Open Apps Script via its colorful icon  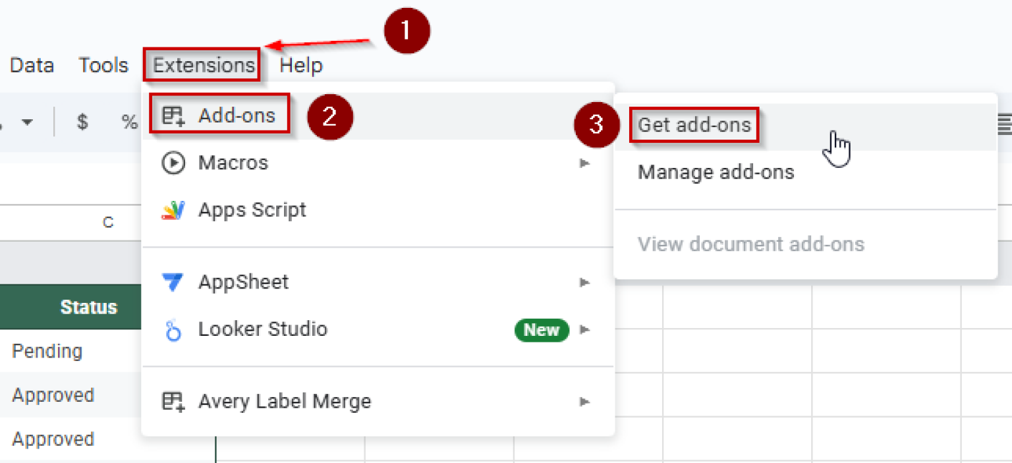click(173, 209)
